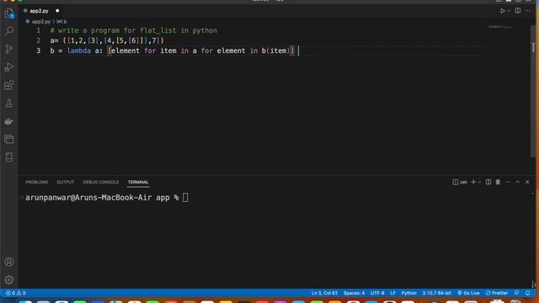Open the Explorer view in activity bar

9,13
